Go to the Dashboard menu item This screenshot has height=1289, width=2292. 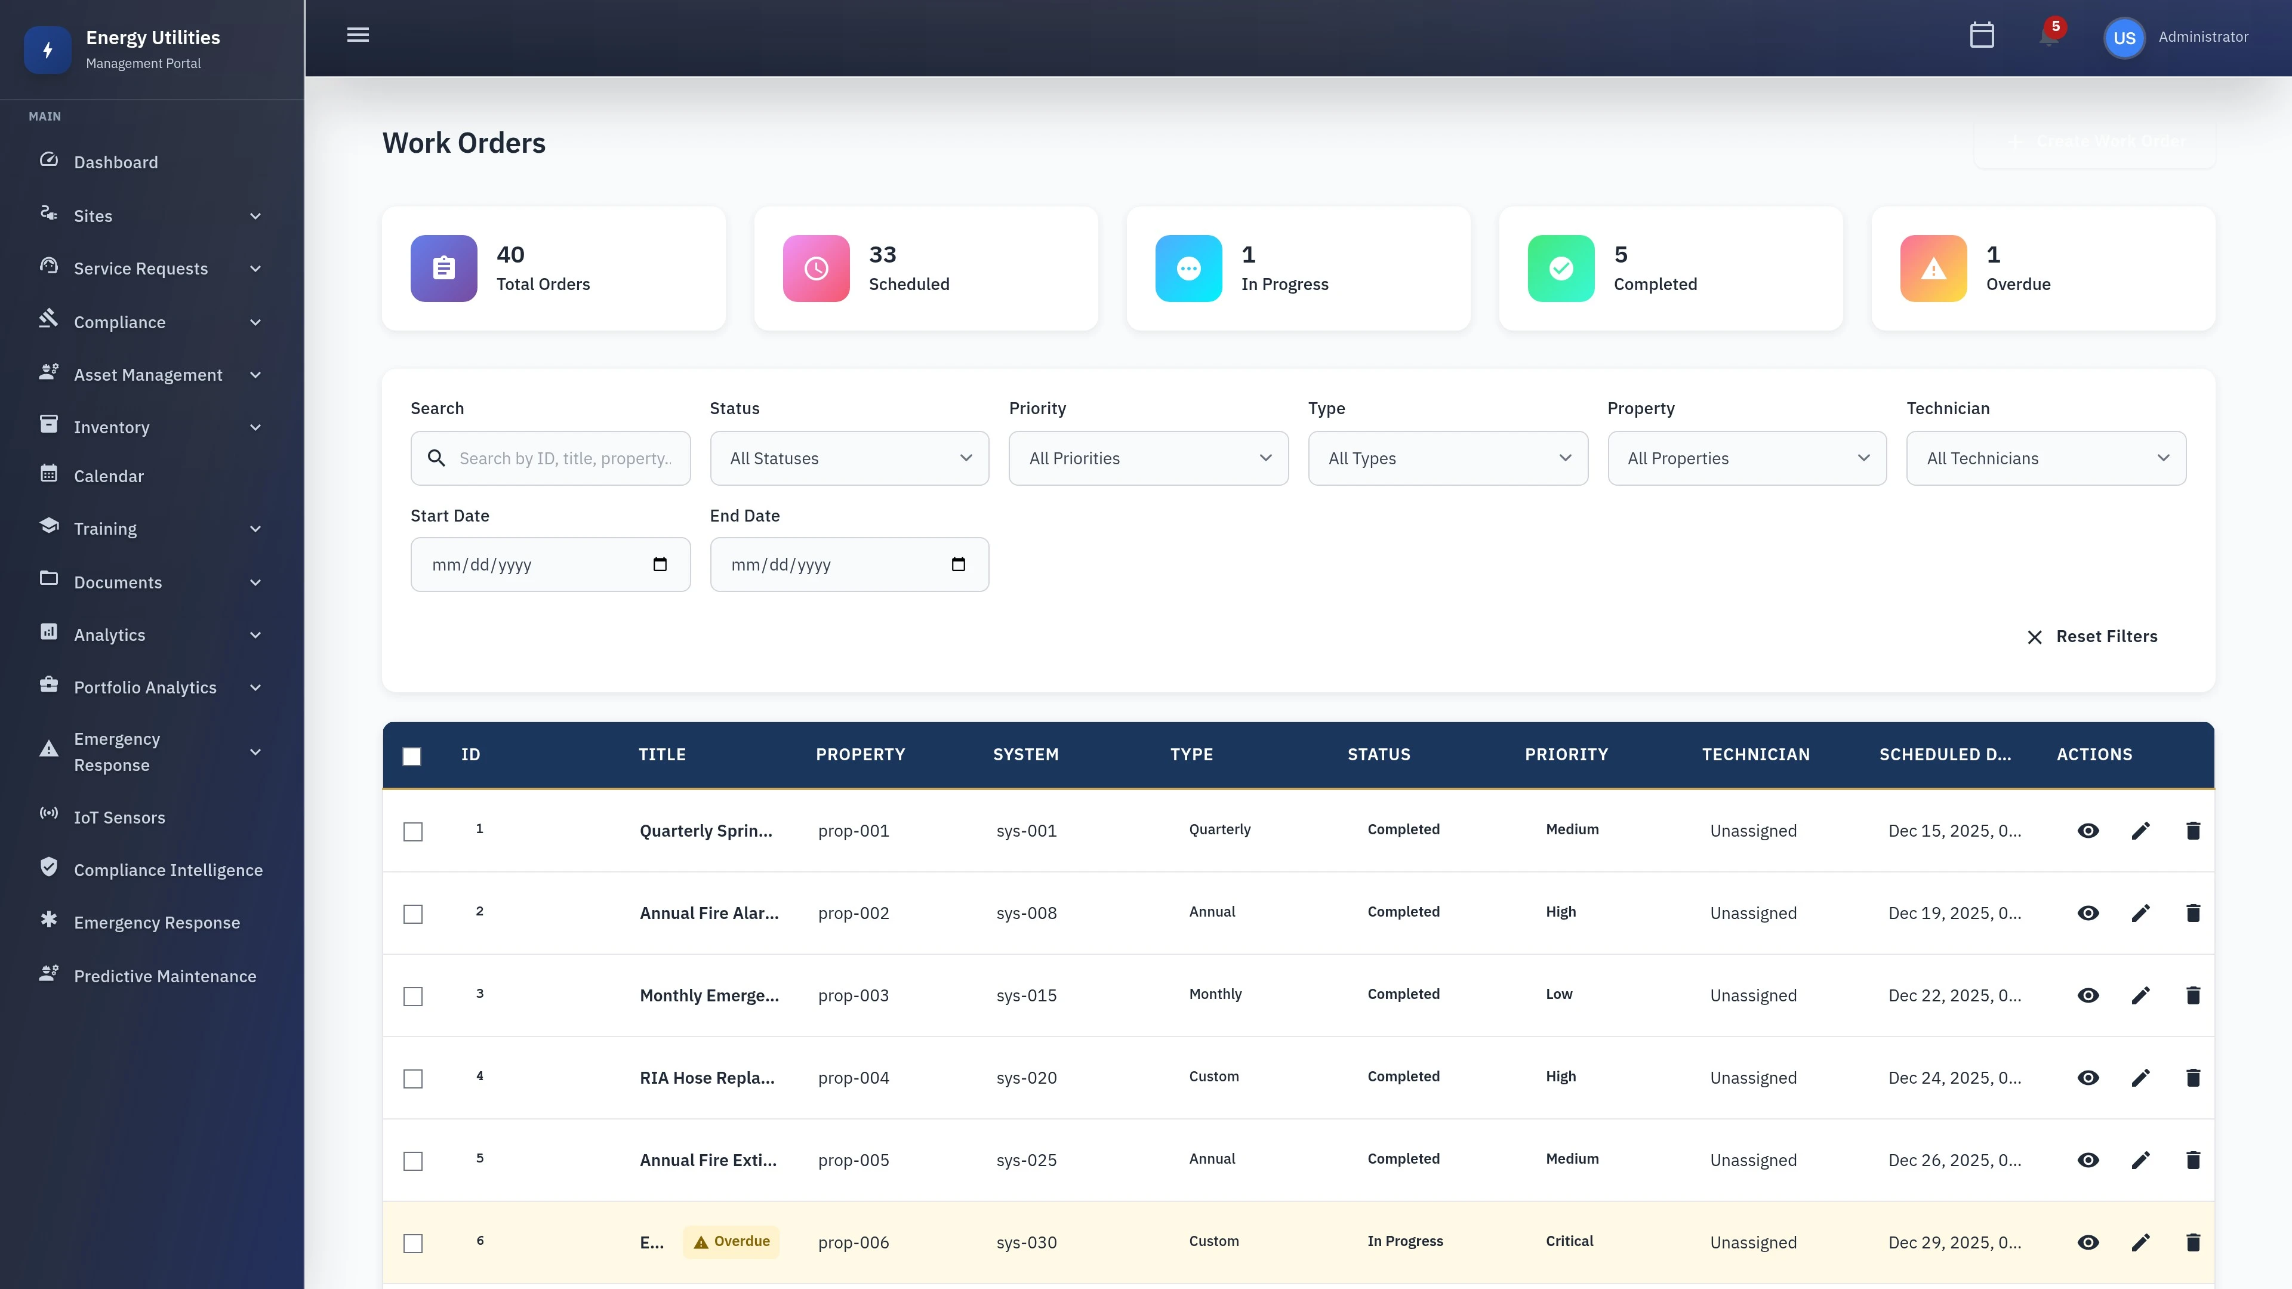point(116,162)
